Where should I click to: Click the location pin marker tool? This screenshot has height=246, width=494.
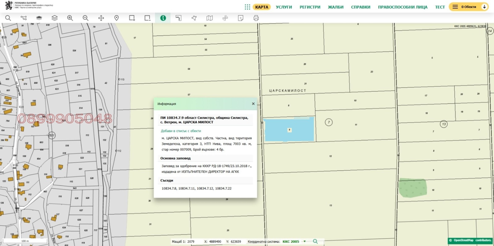point(116,18)
